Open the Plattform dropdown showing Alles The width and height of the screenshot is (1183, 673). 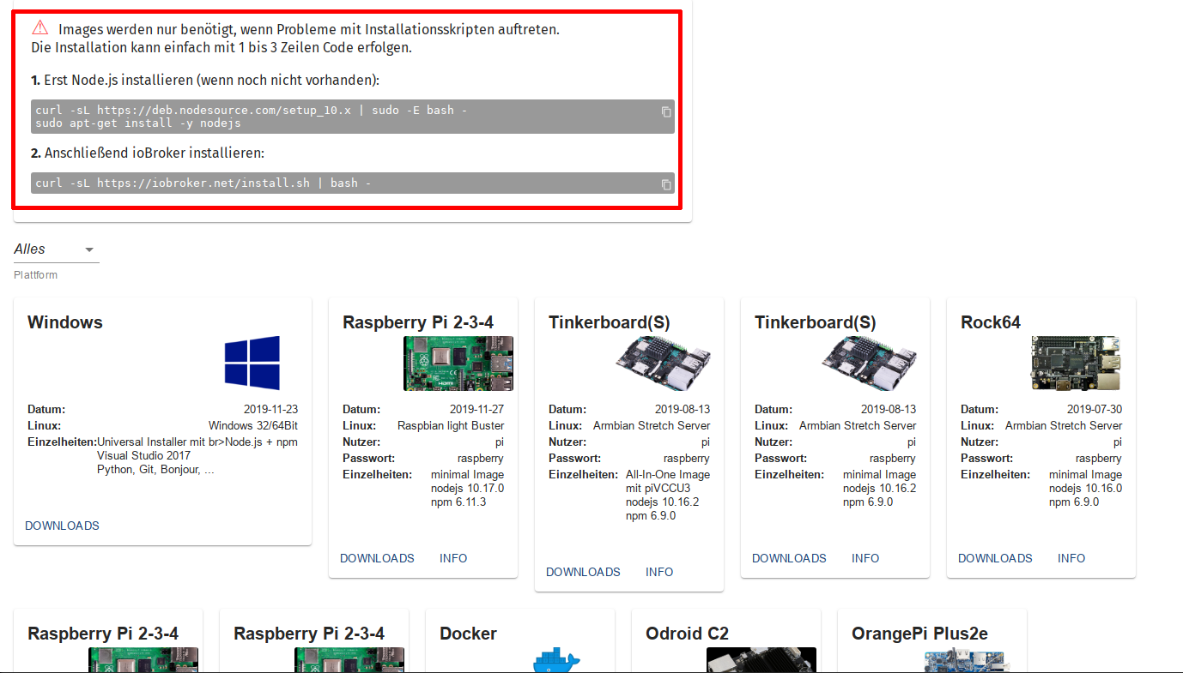(x=57, y=249)
